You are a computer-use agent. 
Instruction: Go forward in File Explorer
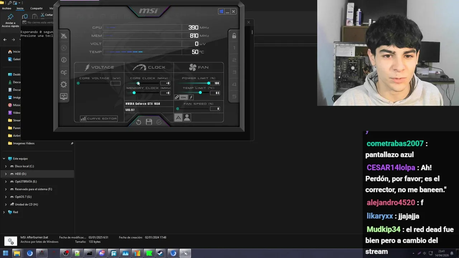(x=13, y=40)
